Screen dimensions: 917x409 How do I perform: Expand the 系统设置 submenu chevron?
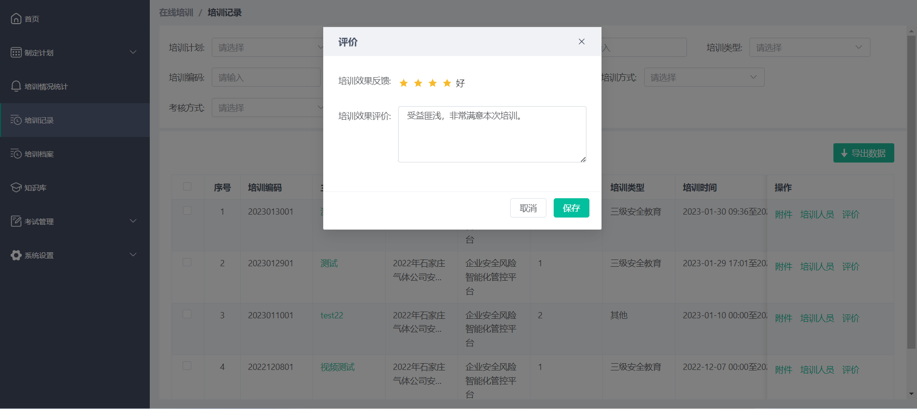point(133,255)
